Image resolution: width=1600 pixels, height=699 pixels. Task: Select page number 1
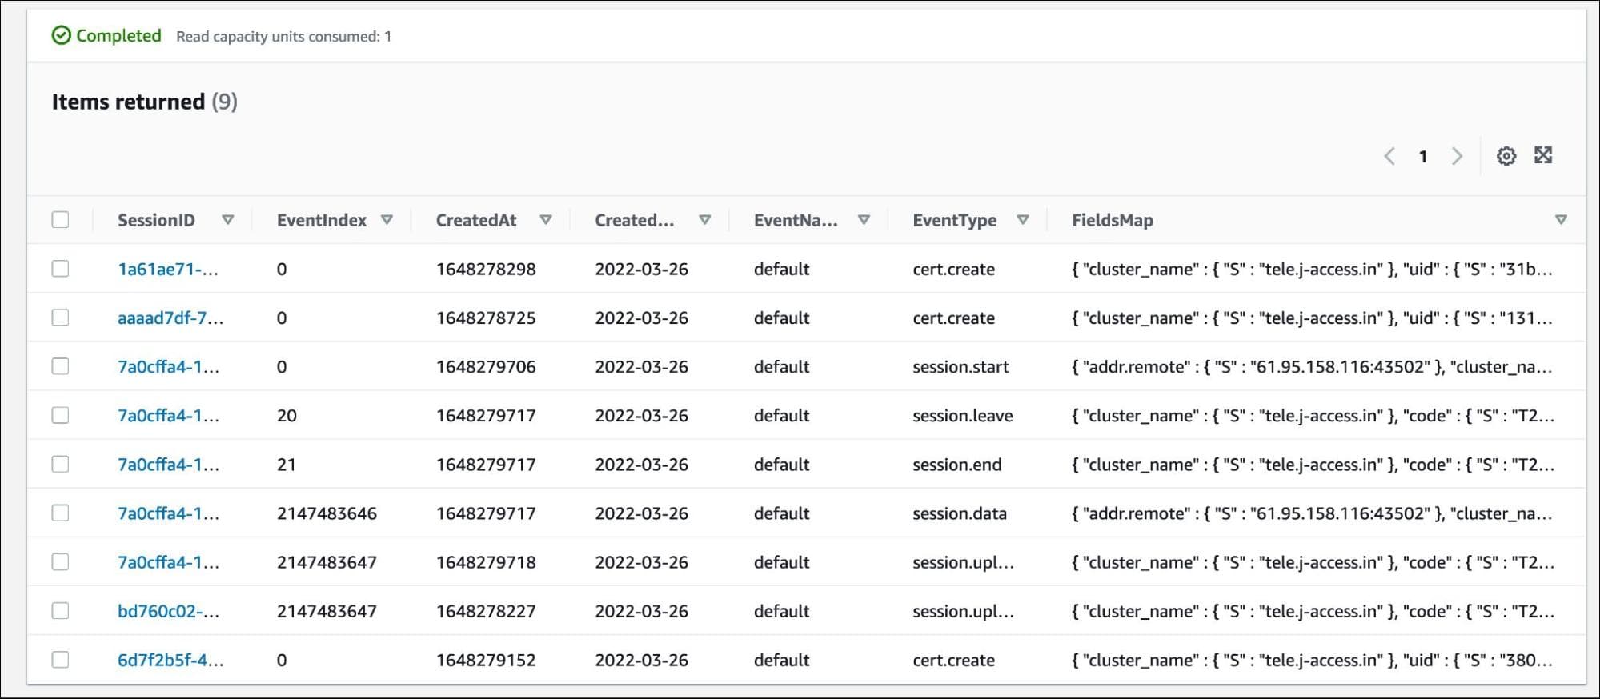(x=1423, y=157)
